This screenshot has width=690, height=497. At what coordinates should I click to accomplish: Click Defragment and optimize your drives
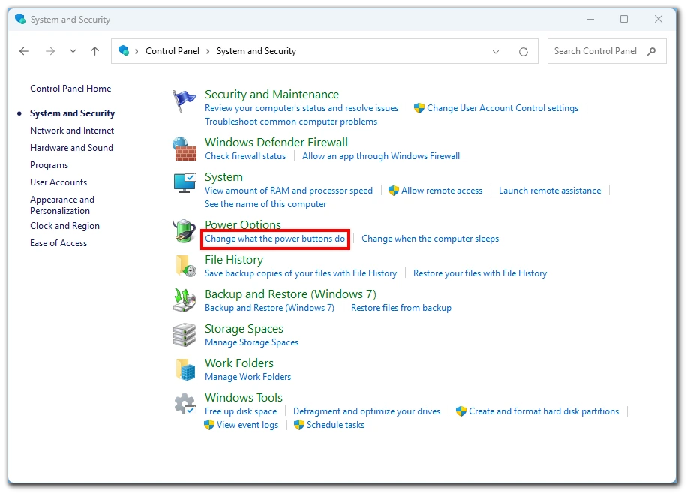point(367,411)
